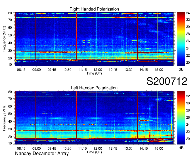The image size is (193, 157).
Task: Click the '40' frequency tick on bottom plot
Action: [10, 121]
